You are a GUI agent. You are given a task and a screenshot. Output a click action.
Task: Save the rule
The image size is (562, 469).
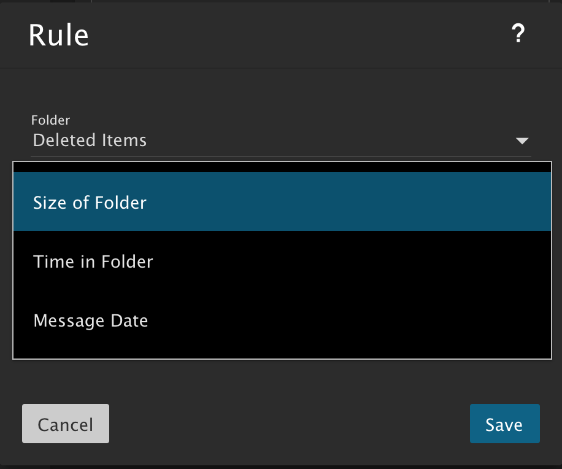coord(504,424)
